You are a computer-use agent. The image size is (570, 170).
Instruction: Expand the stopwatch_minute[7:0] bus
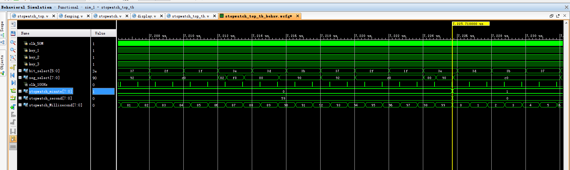pyautogui.click(x=20, y=91)
